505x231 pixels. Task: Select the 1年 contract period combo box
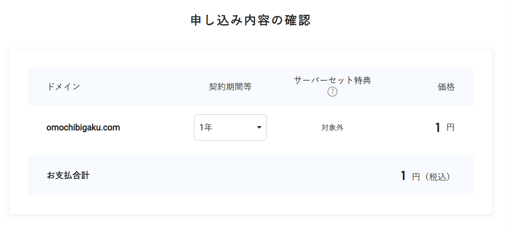[230, 127]
